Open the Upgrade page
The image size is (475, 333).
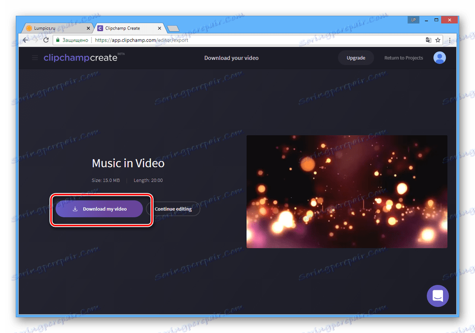(x=356, y=58)
